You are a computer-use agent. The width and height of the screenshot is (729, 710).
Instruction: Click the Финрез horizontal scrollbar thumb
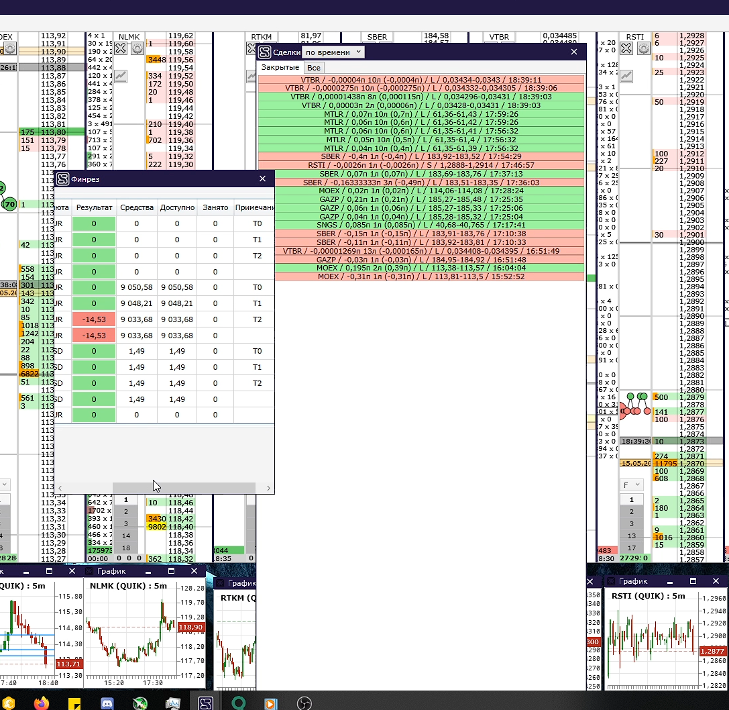184,488
